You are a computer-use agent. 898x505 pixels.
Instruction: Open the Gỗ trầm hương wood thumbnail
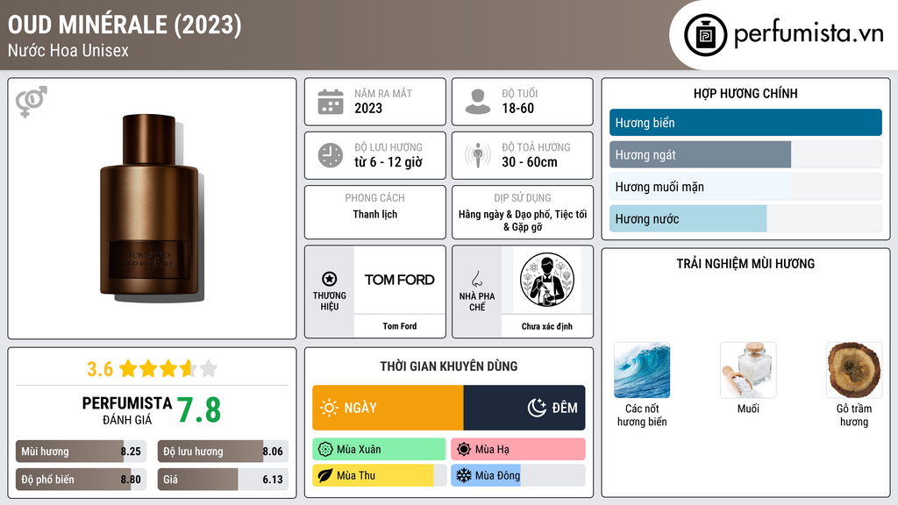pos(854,370)
